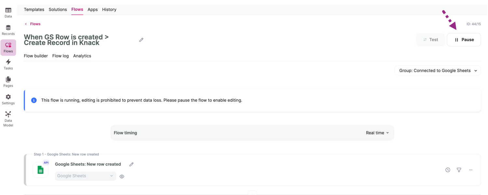Edit the flow title with pencil icon

141,40
